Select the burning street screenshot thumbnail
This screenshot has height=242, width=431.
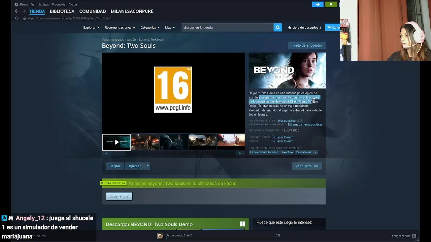[145, 142]
